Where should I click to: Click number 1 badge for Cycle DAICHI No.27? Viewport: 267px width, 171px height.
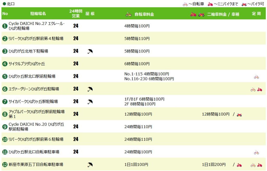[x=5, y=26]
